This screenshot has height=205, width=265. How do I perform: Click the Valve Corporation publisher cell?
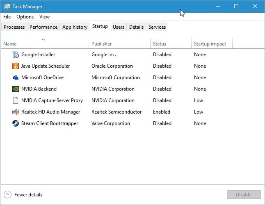pos(111,123)
